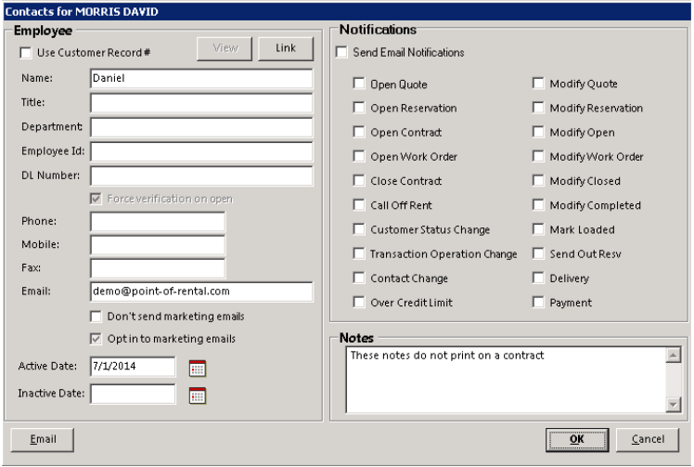
Task: Click the Name field containing Daniel
Action: tap(201, 78)
